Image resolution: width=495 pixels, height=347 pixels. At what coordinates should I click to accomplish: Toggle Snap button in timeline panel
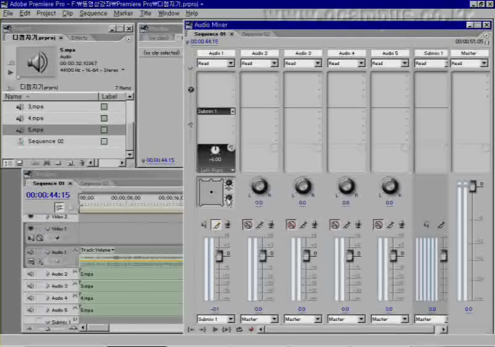click(59, 208)
